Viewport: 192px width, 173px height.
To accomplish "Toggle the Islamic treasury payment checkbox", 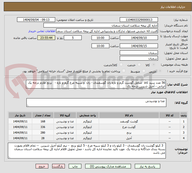I will [124, 71].
